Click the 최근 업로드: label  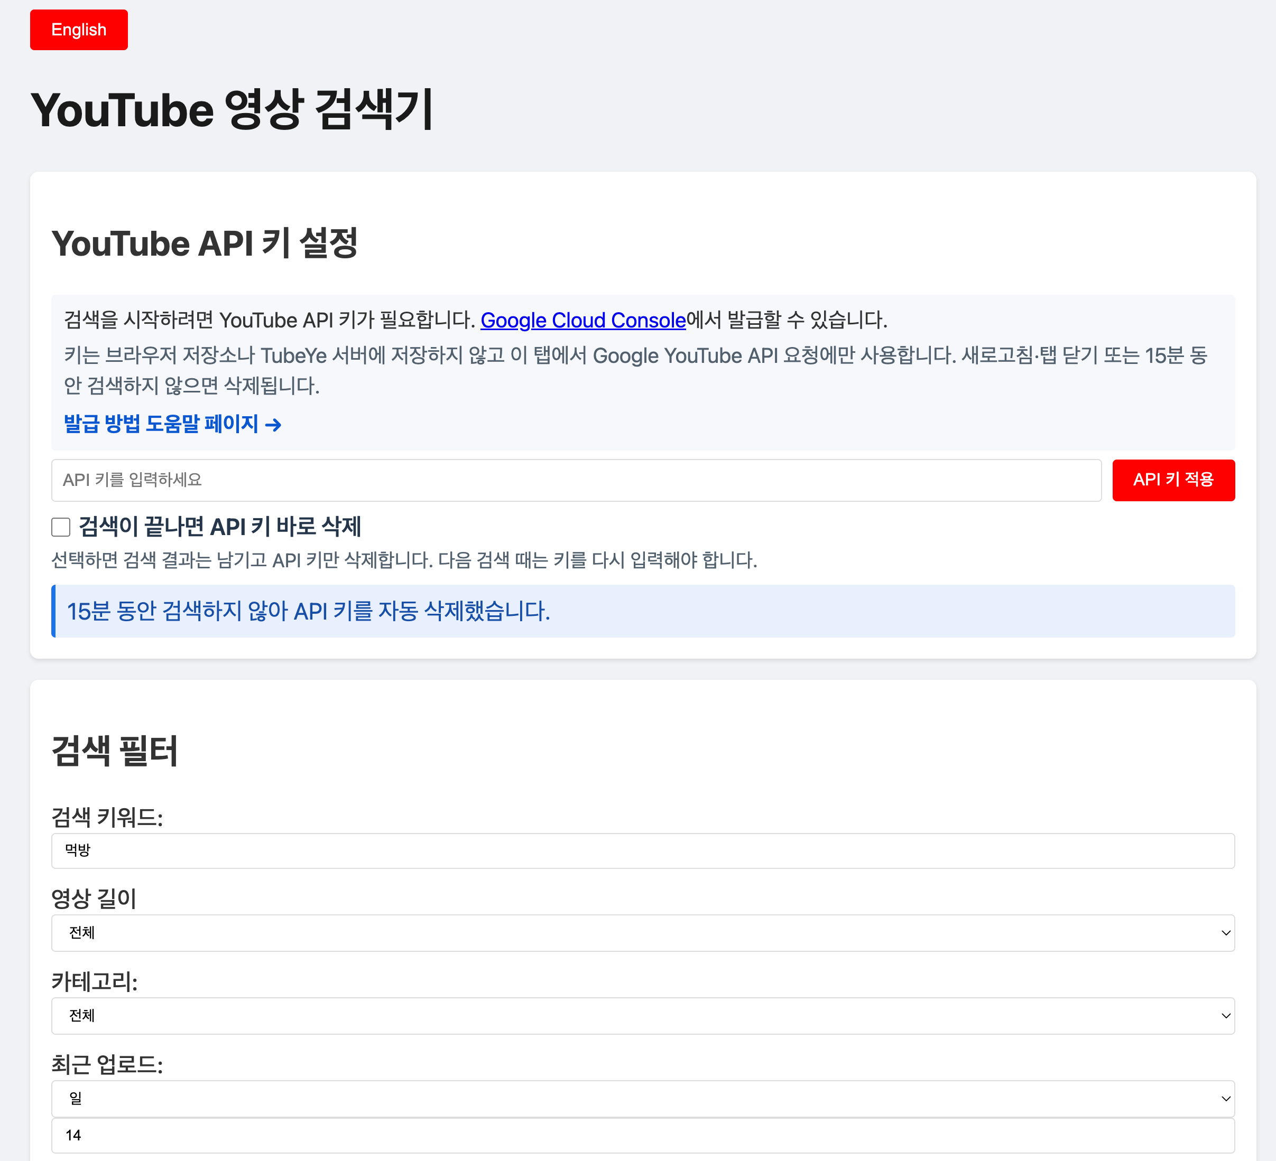tap(107, 1064)
